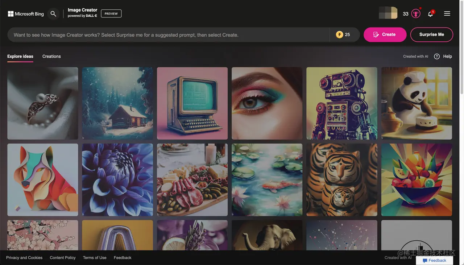The height and width of the screenshot is (265, 464).
Task: Open the Privacy and Cookies link
Action: coord(24,258)
